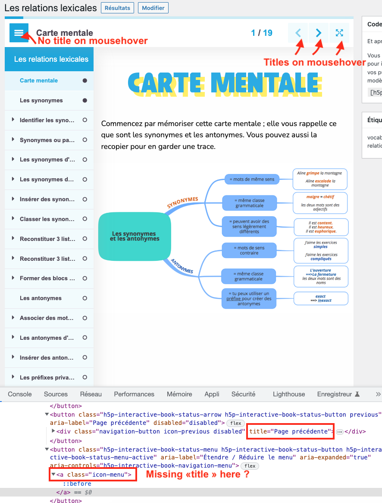
Task: Collapse the status-arrow previous button DOM node
Action: 47,414
